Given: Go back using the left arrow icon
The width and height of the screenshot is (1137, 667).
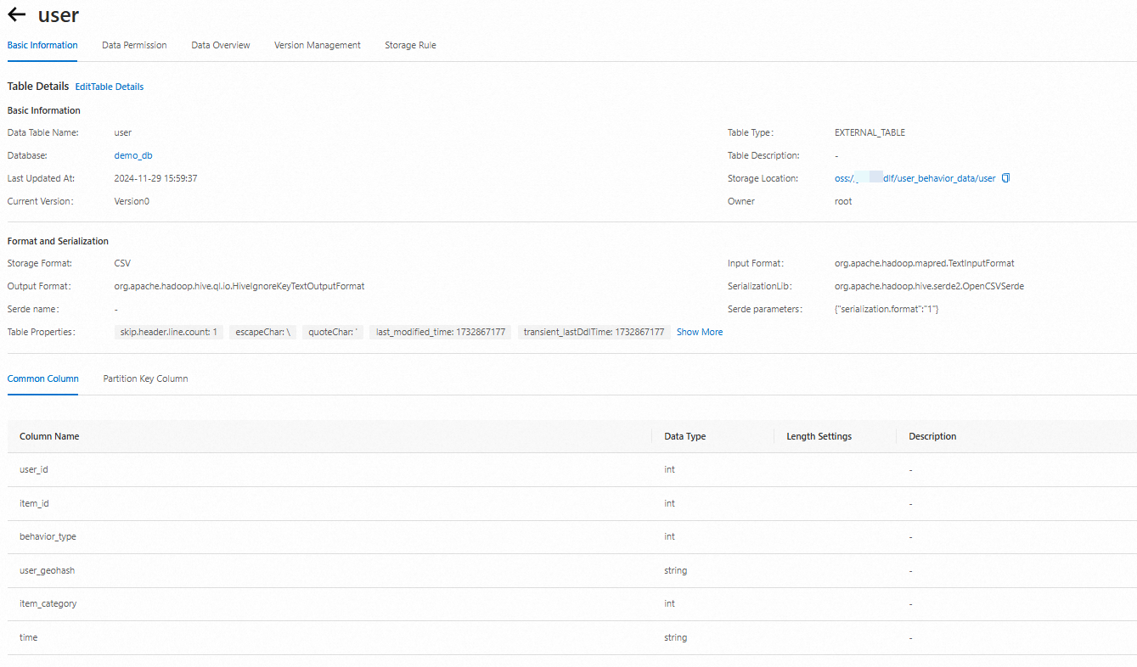Looking at the screenshot, I should (17, 14).
